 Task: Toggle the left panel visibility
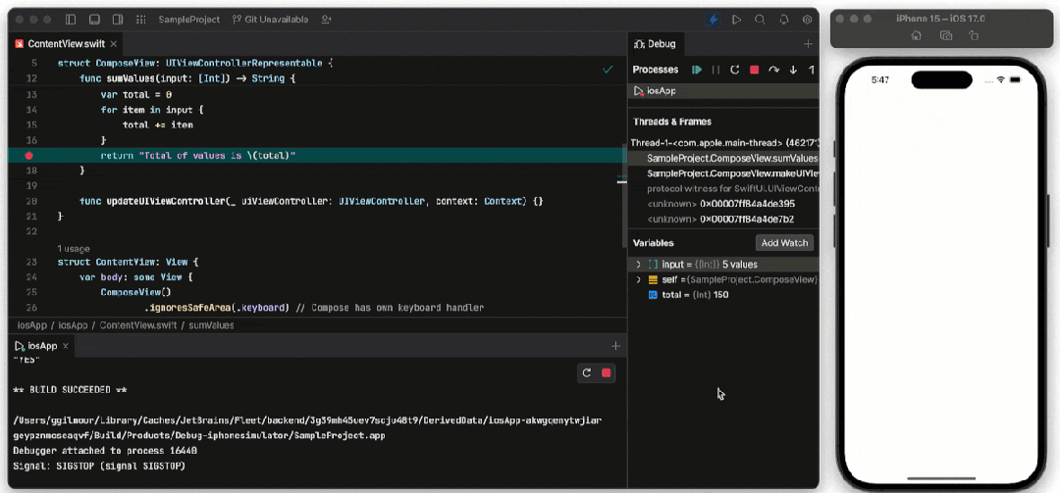tap(71, 20)
